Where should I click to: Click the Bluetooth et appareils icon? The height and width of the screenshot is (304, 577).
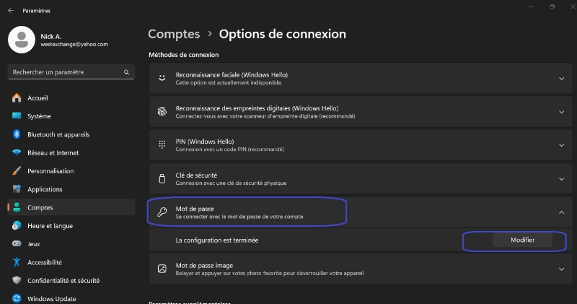point(17,134)
